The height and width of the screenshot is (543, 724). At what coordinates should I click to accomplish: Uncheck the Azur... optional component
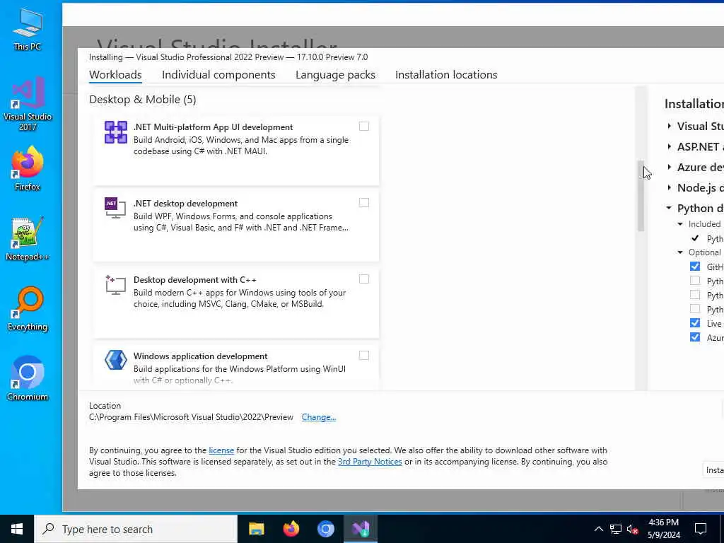(x=695, y=337)
